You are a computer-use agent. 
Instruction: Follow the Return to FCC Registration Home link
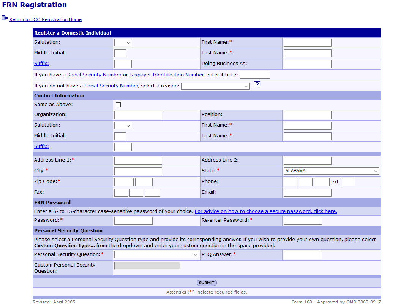point(46,19)
